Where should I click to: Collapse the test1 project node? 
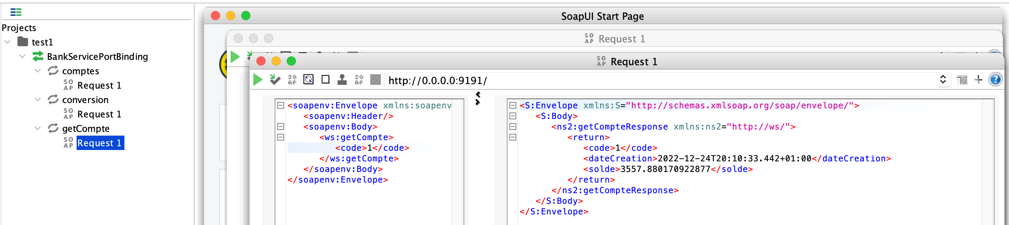[8, 42]
